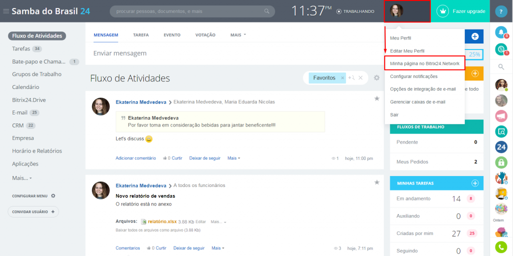Open the green chat messages icon with badge
Screen dimensions: 513x256
coord(501,49)
